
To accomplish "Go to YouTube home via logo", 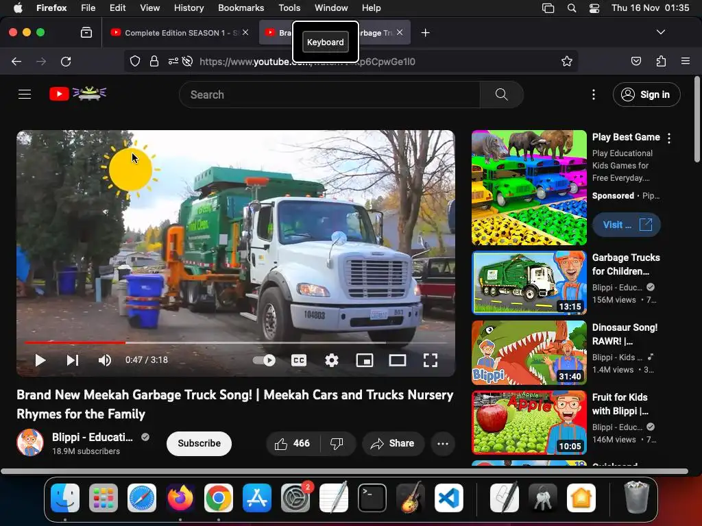I will (77, 94).
